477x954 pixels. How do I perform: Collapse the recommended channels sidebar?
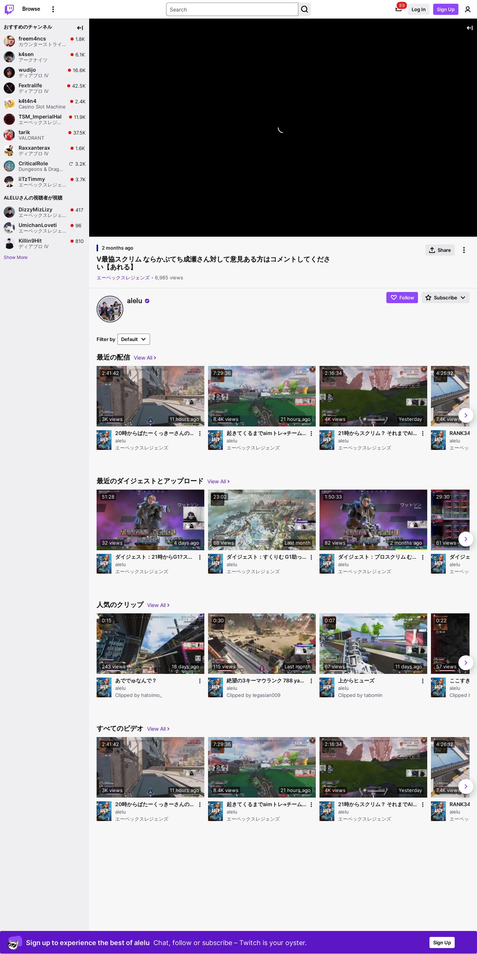[x=80, y=28]
